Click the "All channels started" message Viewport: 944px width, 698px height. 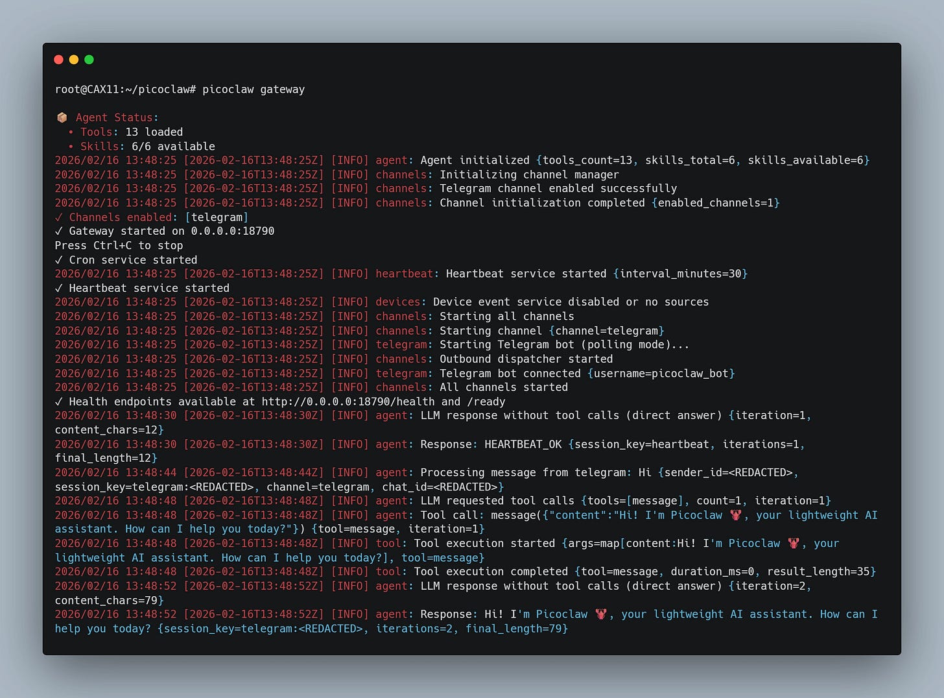click(x=504, y=387)
